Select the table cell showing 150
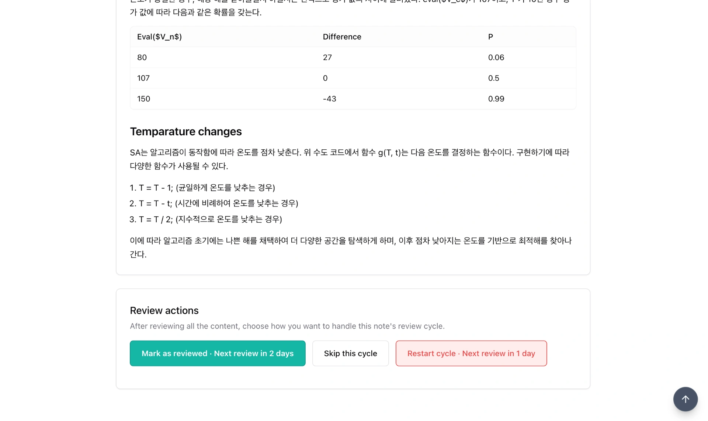 pos(143,99)
